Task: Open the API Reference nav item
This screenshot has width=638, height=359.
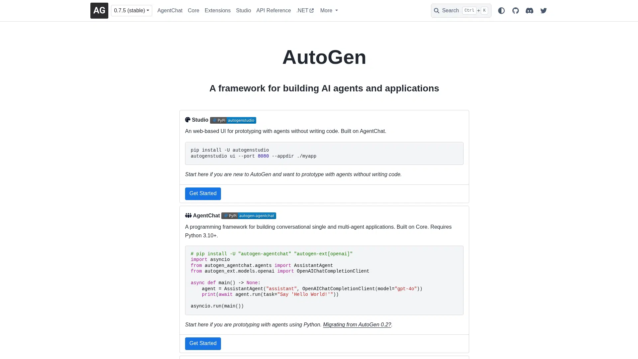Action: coord(273,11)
